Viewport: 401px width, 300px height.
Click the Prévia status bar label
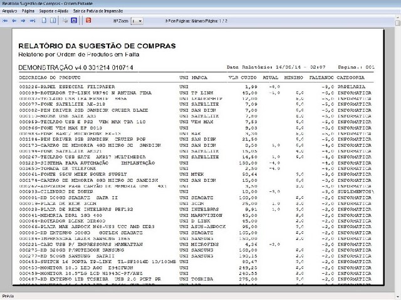click(x=8, y=296)
